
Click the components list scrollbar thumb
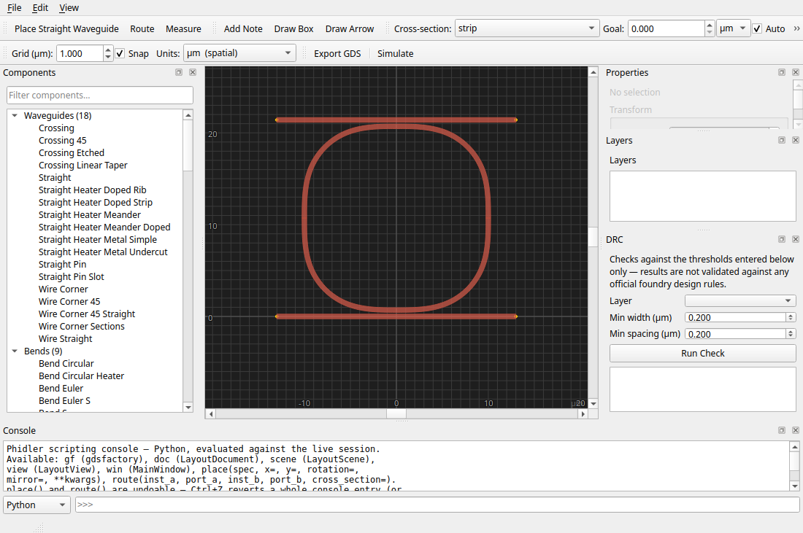(188, 146)
